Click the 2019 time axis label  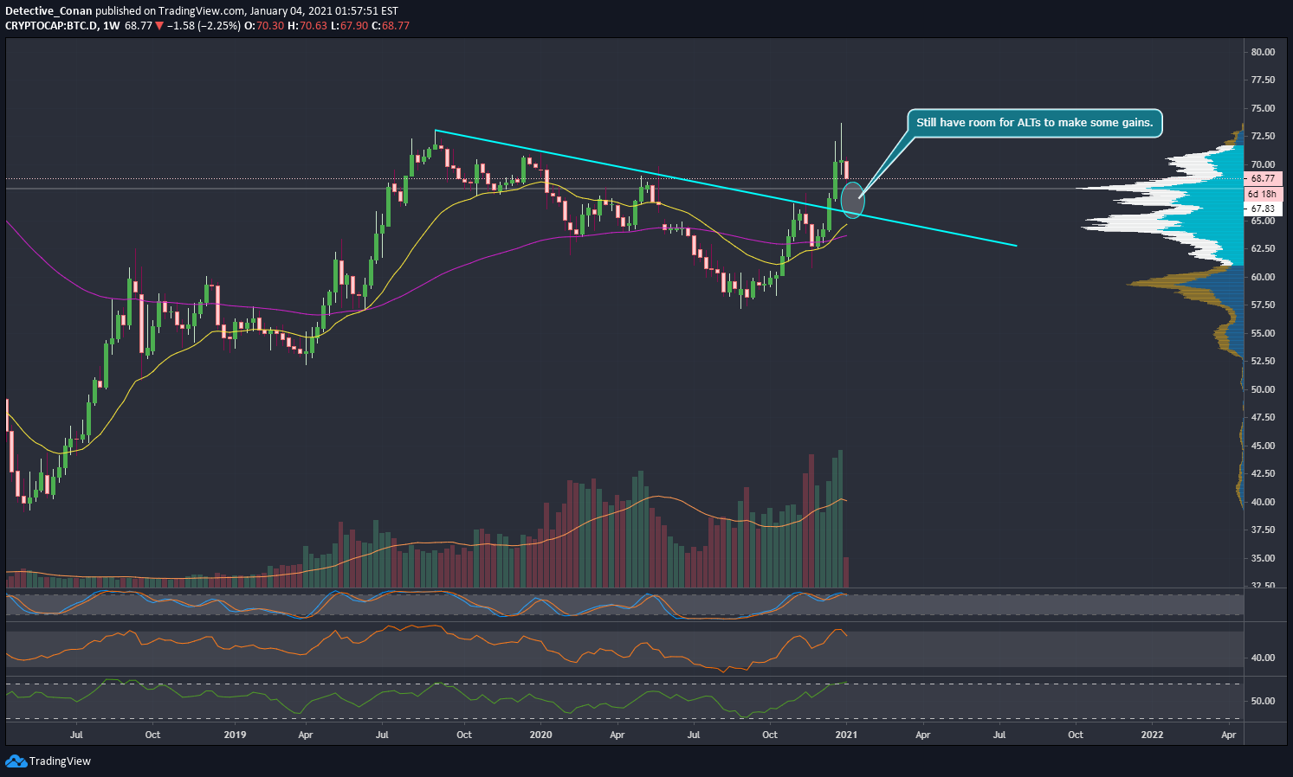tap(235, 735)
